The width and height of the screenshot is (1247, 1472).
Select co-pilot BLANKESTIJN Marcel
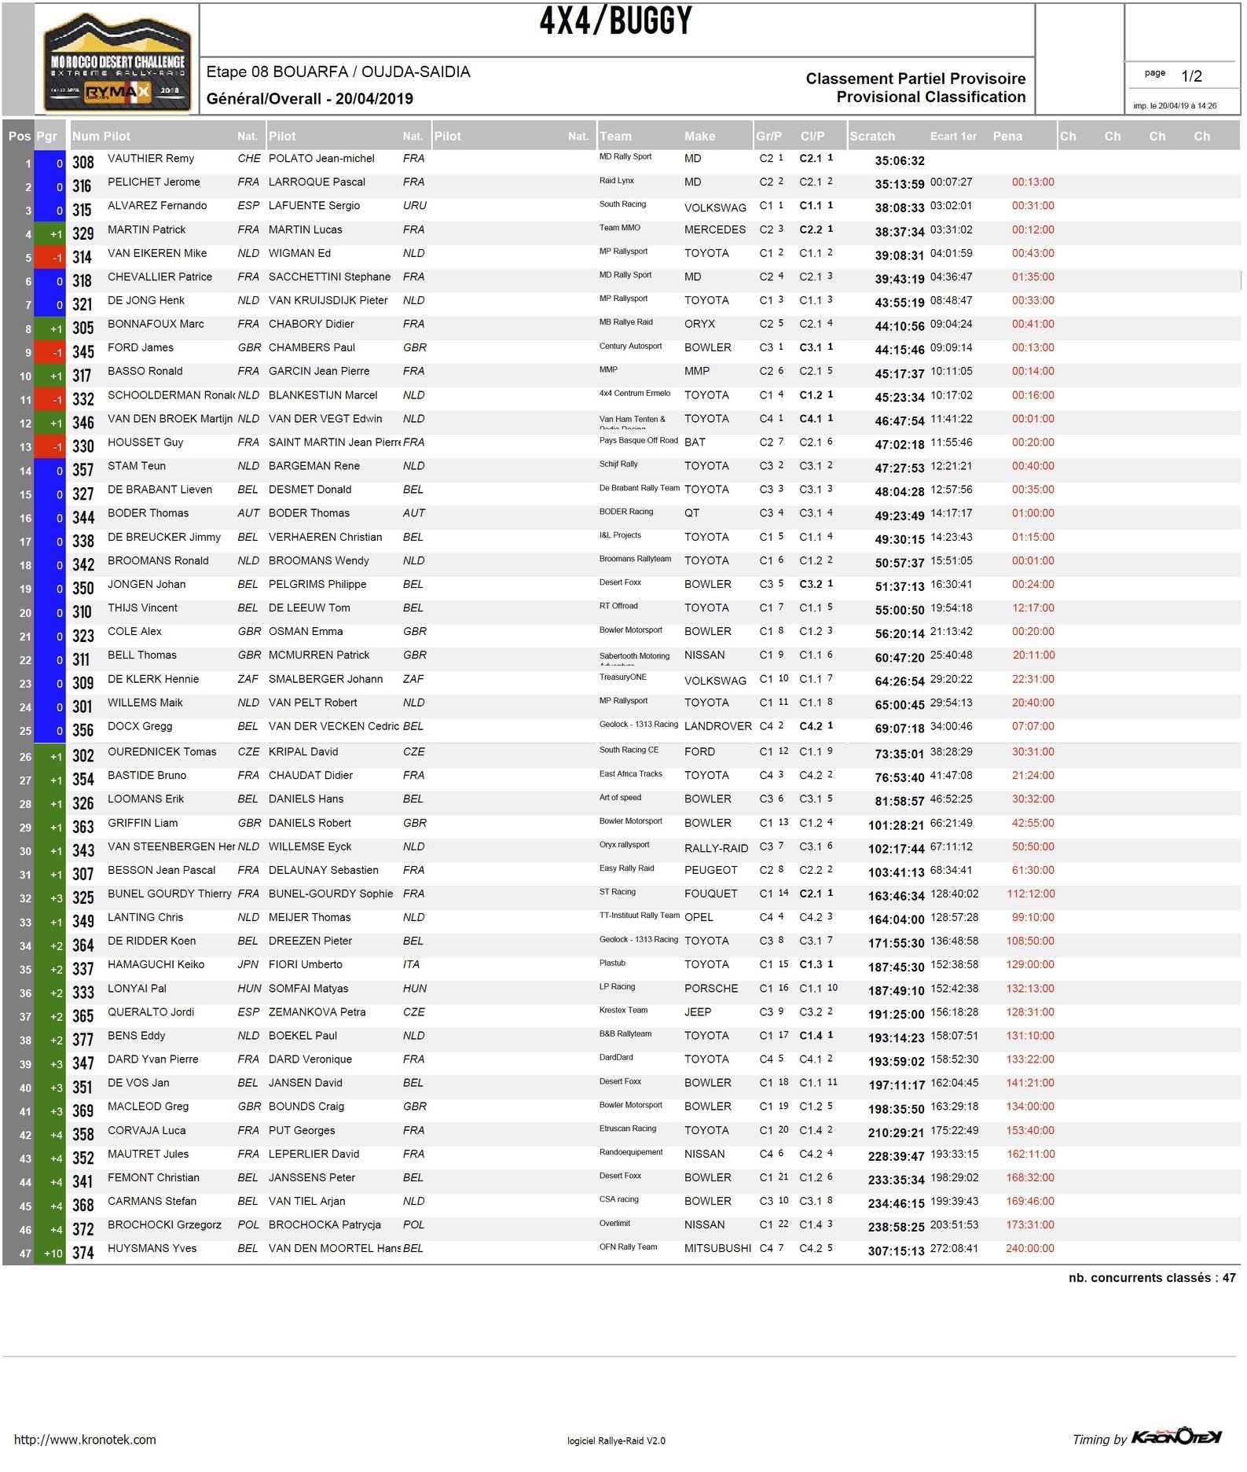pos(322,395)
